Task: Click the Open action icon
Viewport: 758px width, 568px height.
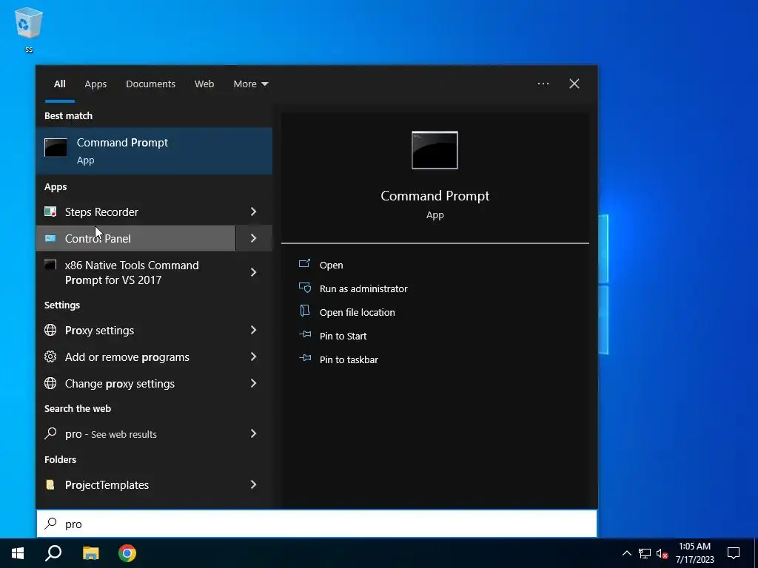Action: [x=304, y=264]
